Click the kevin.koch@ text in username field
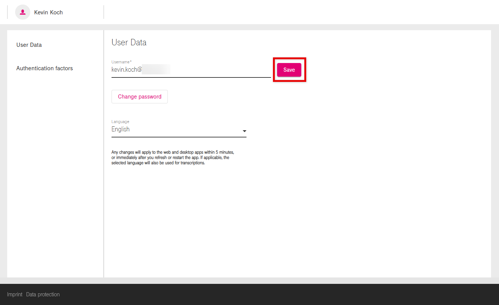The height and width of the screenshot is (305, 499). coord(126,70)
